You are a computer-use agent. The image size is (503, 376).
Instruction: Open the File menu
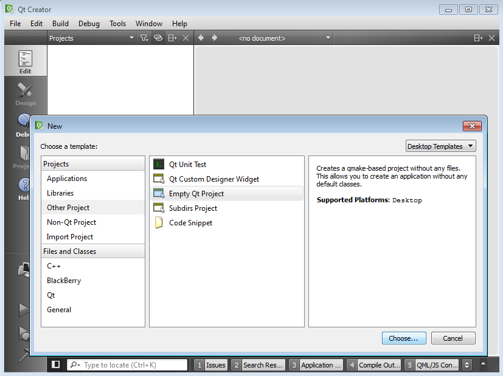point(15,24)
